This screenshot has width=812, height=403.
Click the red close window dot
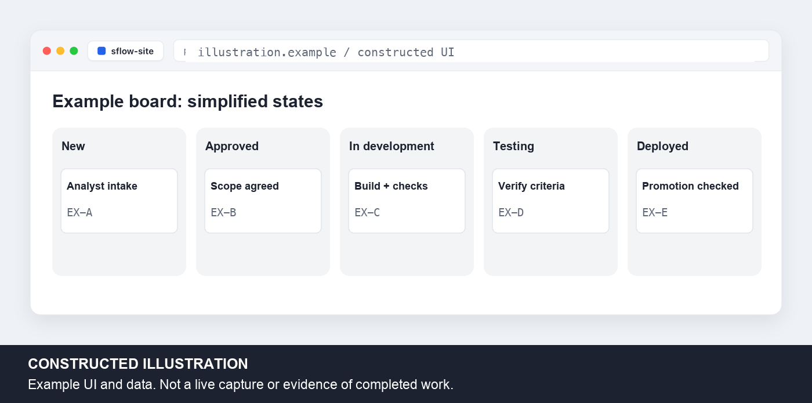pos(47,51)
